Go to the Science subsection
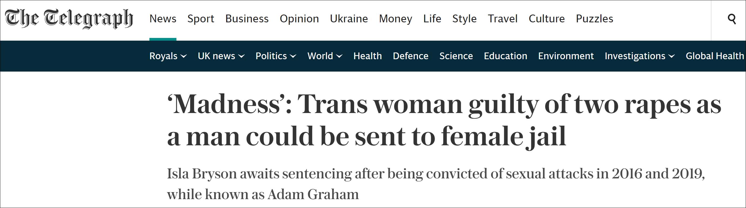 click(456, 56)
